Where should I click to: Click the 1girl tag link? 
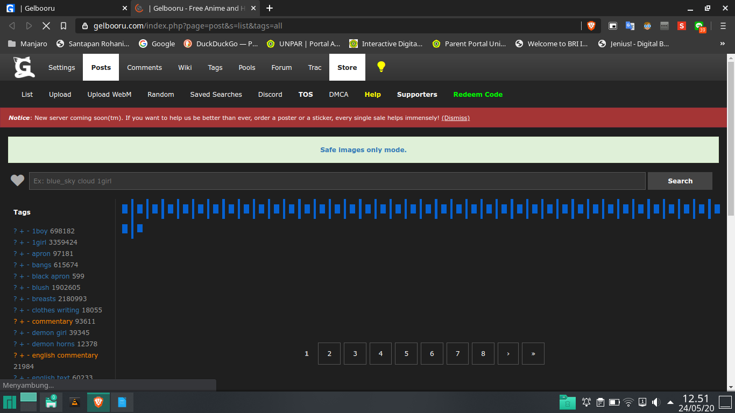click(39, 242)
